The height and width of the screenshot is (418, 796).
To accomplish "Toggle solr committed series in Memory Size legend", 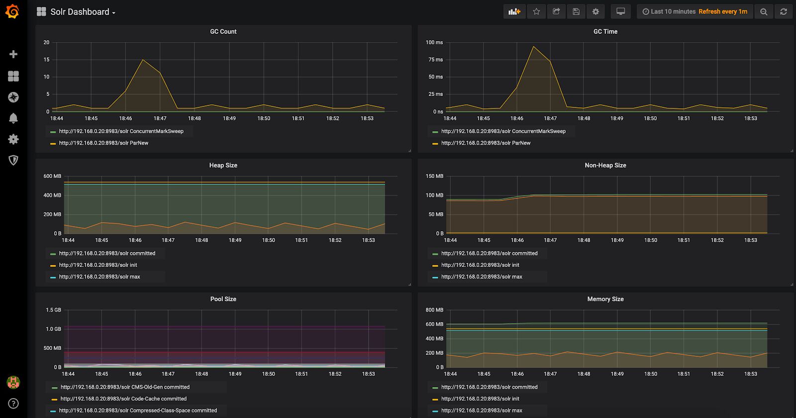I will pos(490,387).
